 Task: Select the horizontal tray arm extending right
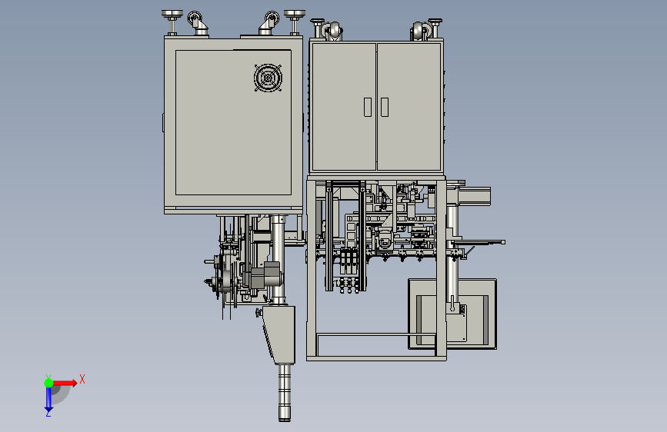tap(478, 242)
